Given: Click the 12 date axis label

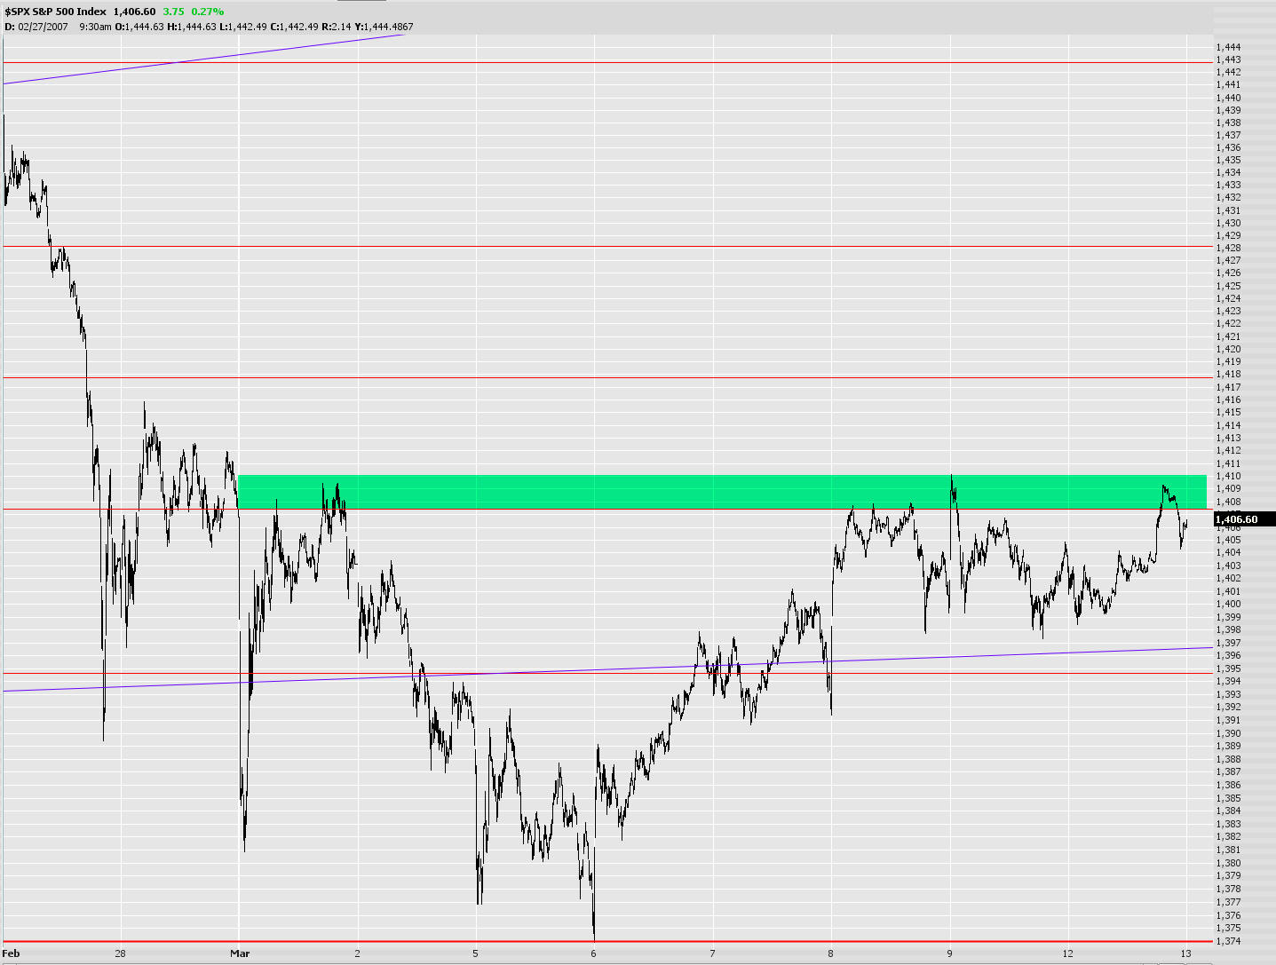Looking at the screenshot, I should click(1068, 954).
